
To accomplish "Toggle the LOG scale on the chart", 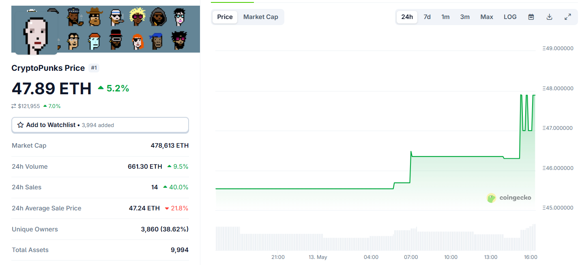I will tap(510, 17).
